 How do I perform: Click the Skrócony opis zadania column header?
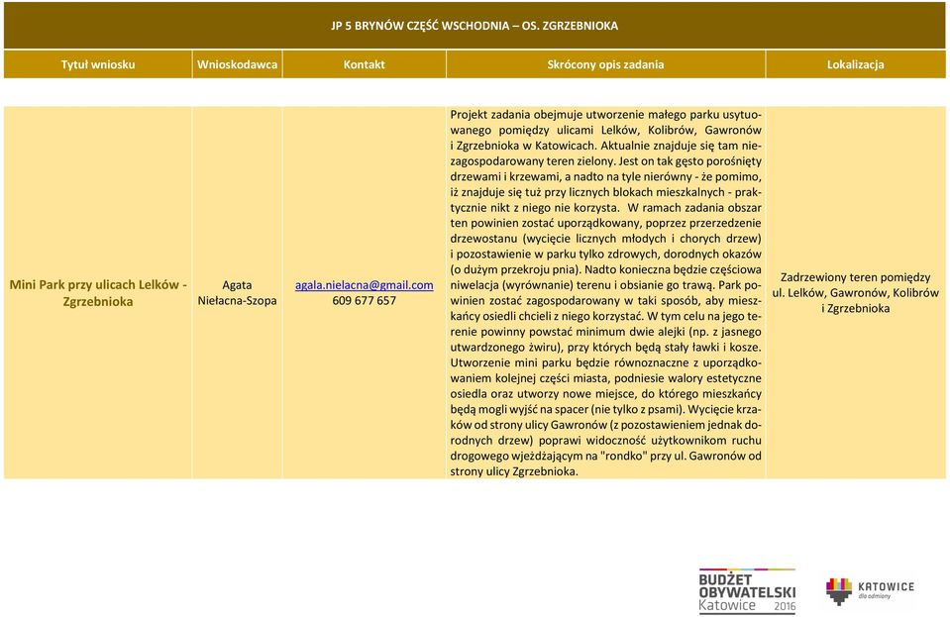(x=606, y=64)
